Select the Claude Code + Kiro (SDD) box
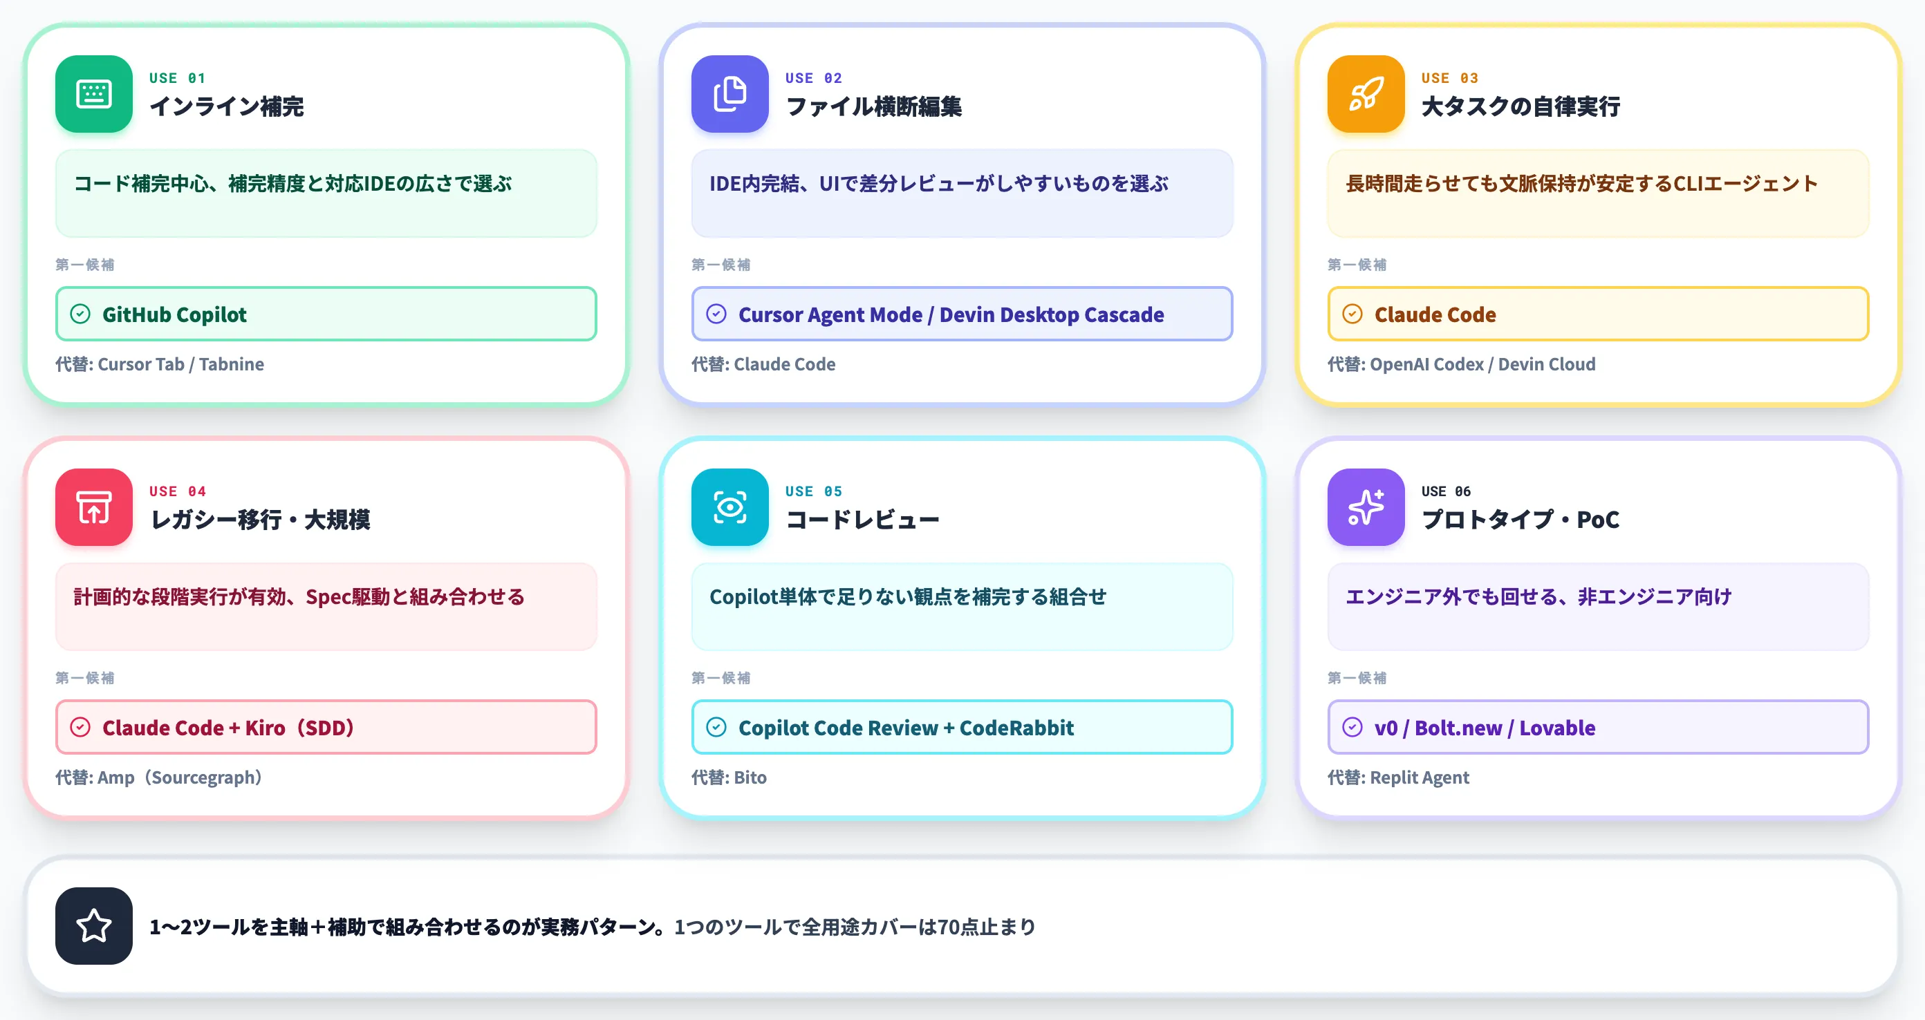 tap(326, 726)
